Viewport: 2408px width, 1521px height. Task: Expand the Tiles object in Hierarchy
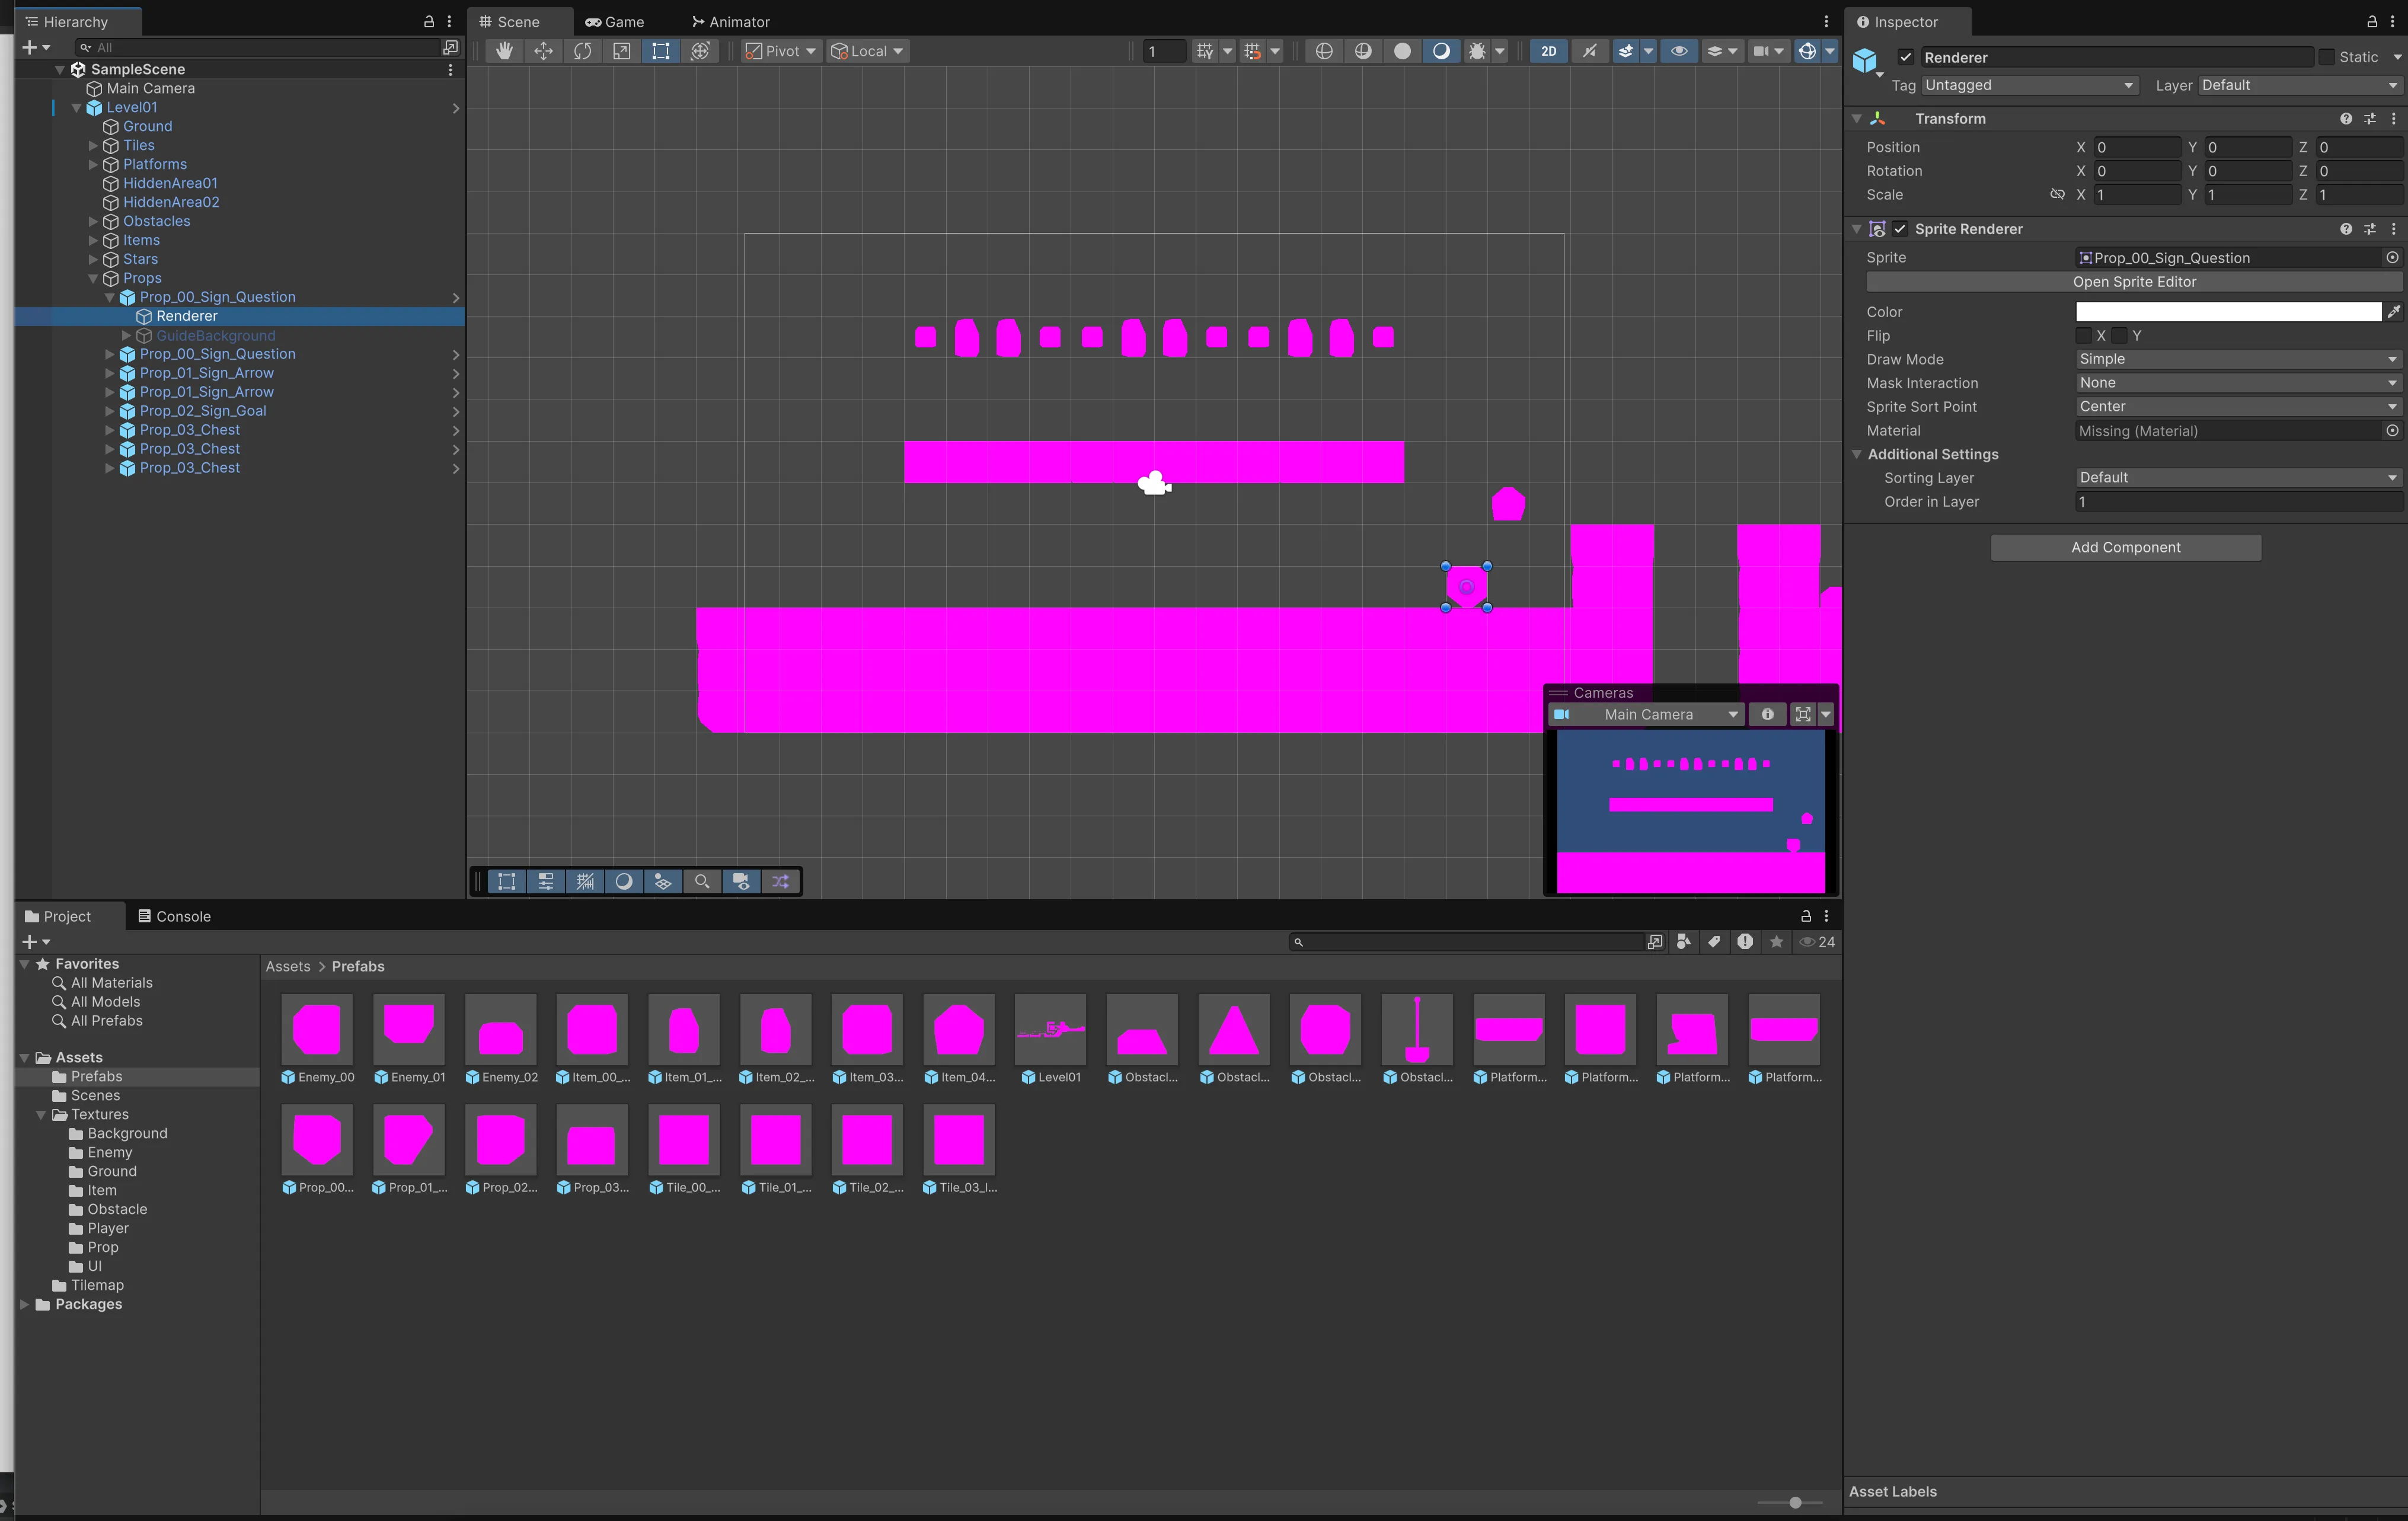tap(93, 145)
